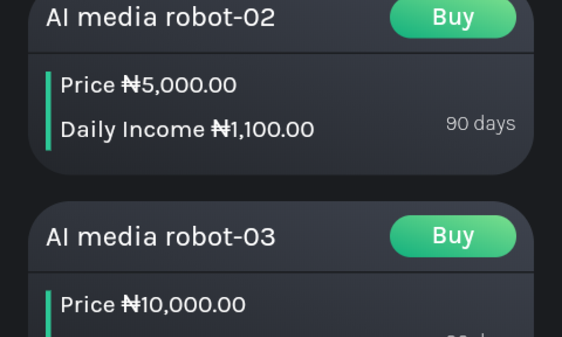Select the ₦1,100.00 daily income amount
562x337 pixels.
[x=263, y=130]
